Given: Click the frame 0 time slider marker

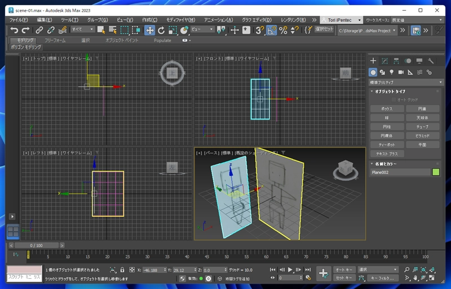Looking at the screenshot, I should tap(28, 255).
